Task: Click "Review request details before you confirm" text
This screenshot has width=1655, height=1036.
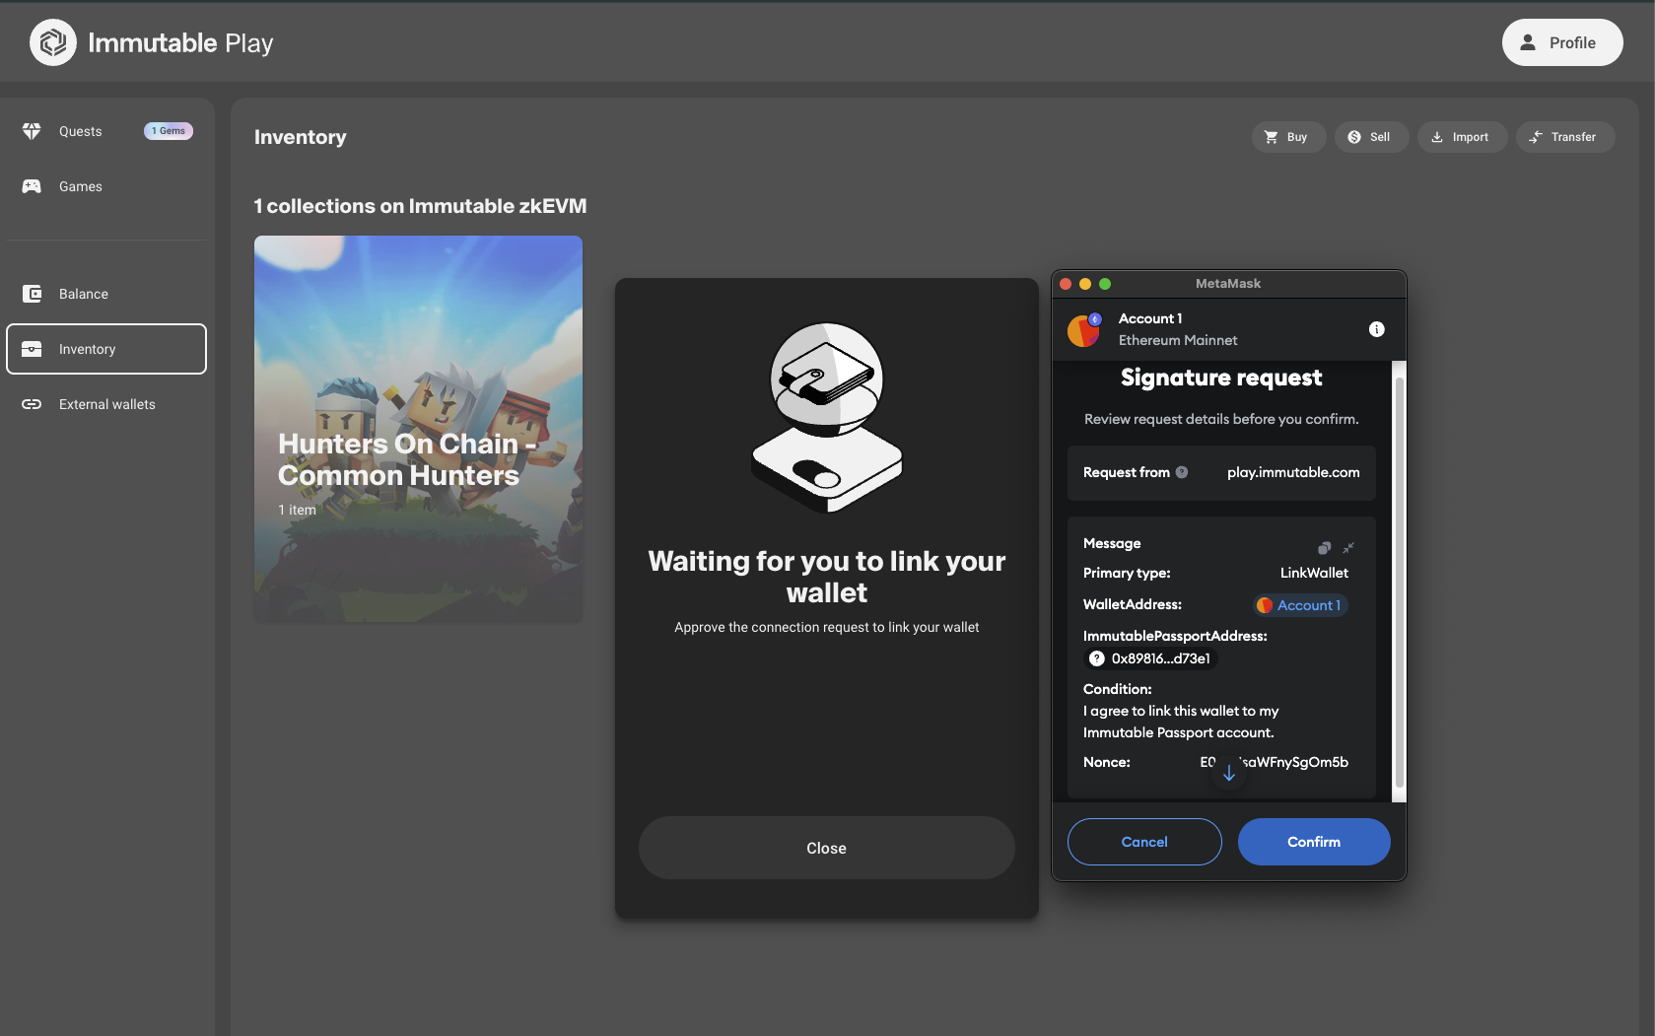Action: [x=1221, y=419]
